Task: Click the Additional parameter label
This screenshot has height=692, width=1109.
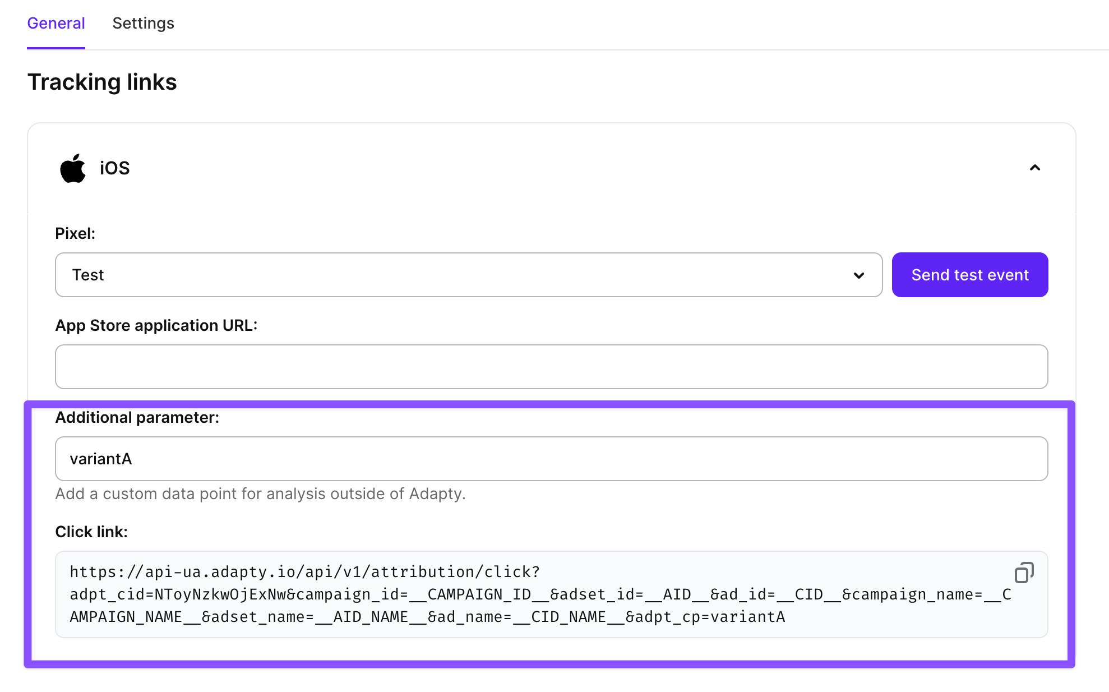Action: (x=137, y=417)
